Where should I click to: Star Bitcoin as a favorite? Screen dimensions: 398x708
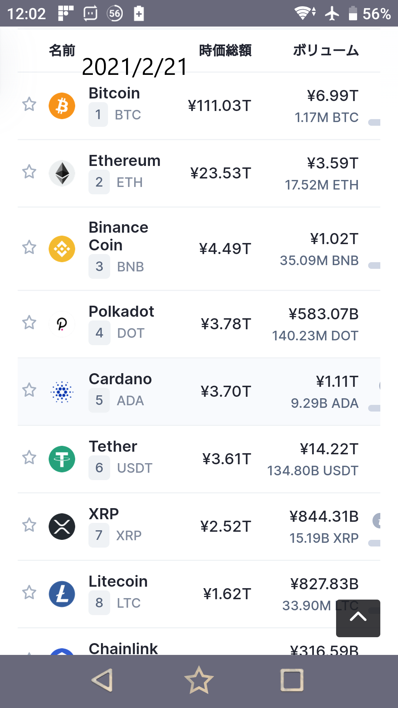(x=29, y=104)
